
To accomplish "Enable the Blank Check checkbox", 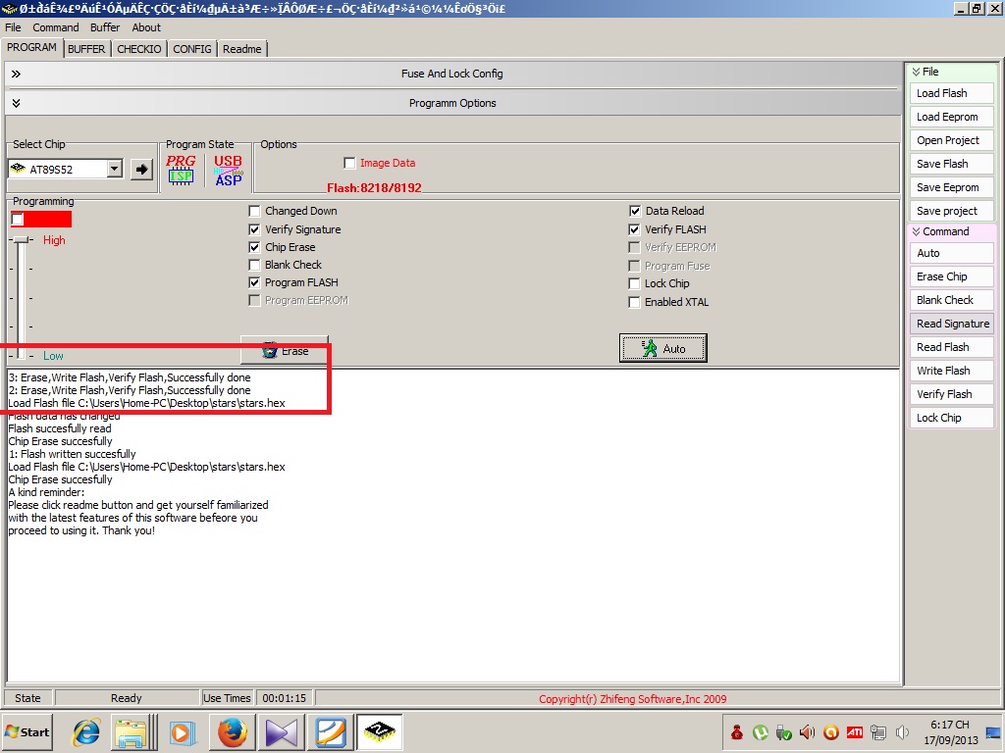I will (254, 265).
